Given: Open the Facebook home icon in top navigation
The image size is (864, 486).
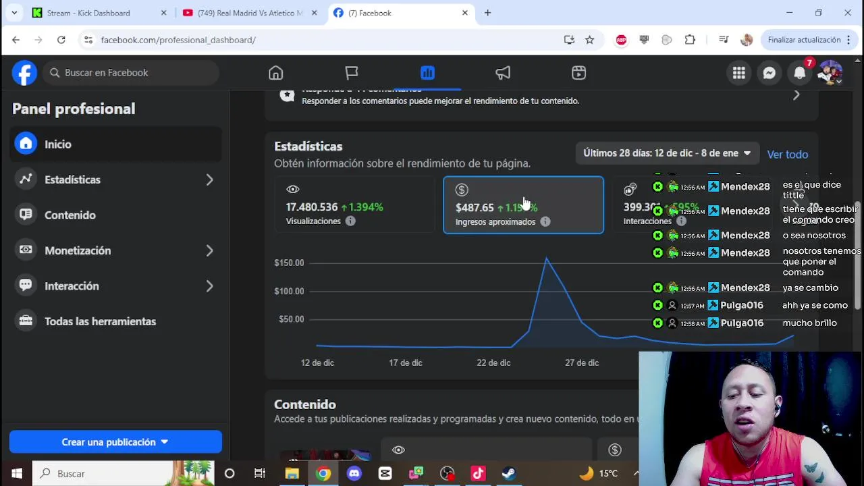Looking at the screenshot, I should (x=275, y=73).
